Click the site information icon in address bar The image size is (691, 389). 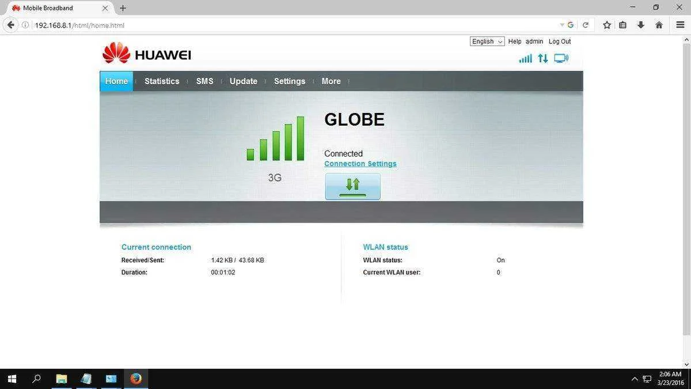(x=25, y=25)
